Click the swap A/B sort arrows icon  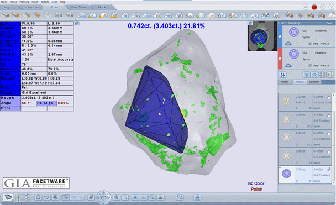click(x=283, y=75)
